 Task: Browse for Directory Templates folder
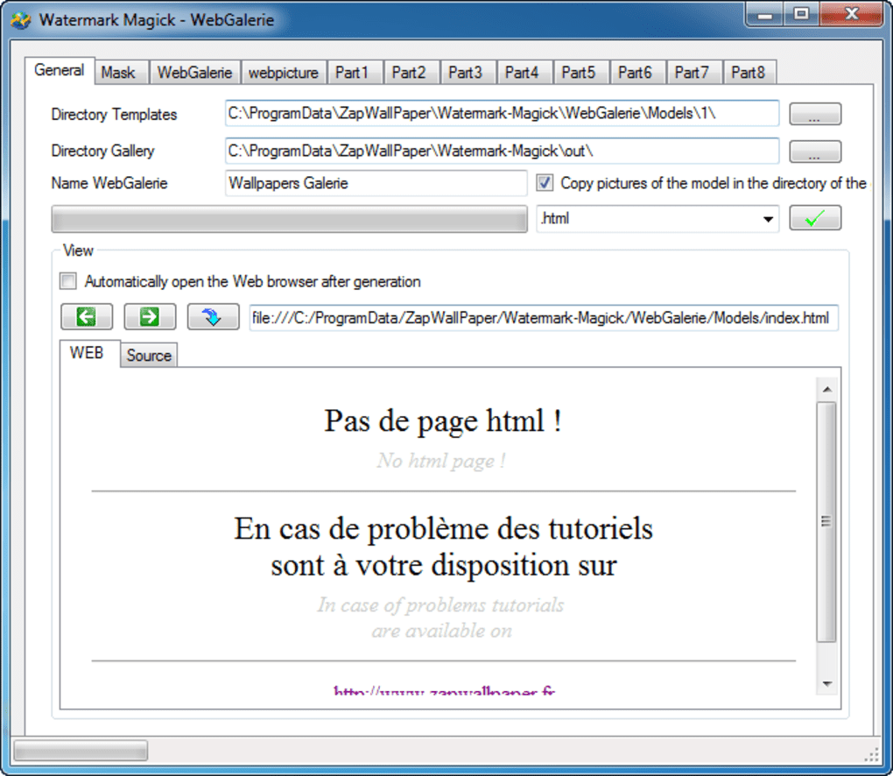[815, 114]
